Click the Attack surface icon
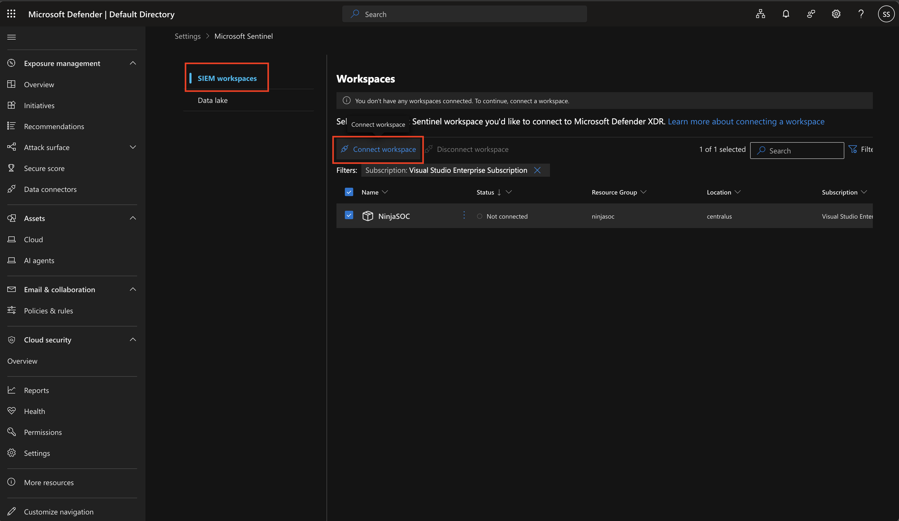 [x=12, y=147]
